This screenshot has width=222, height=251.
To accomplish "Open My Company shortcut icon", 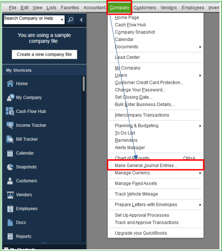I will (x=10, y=97).
